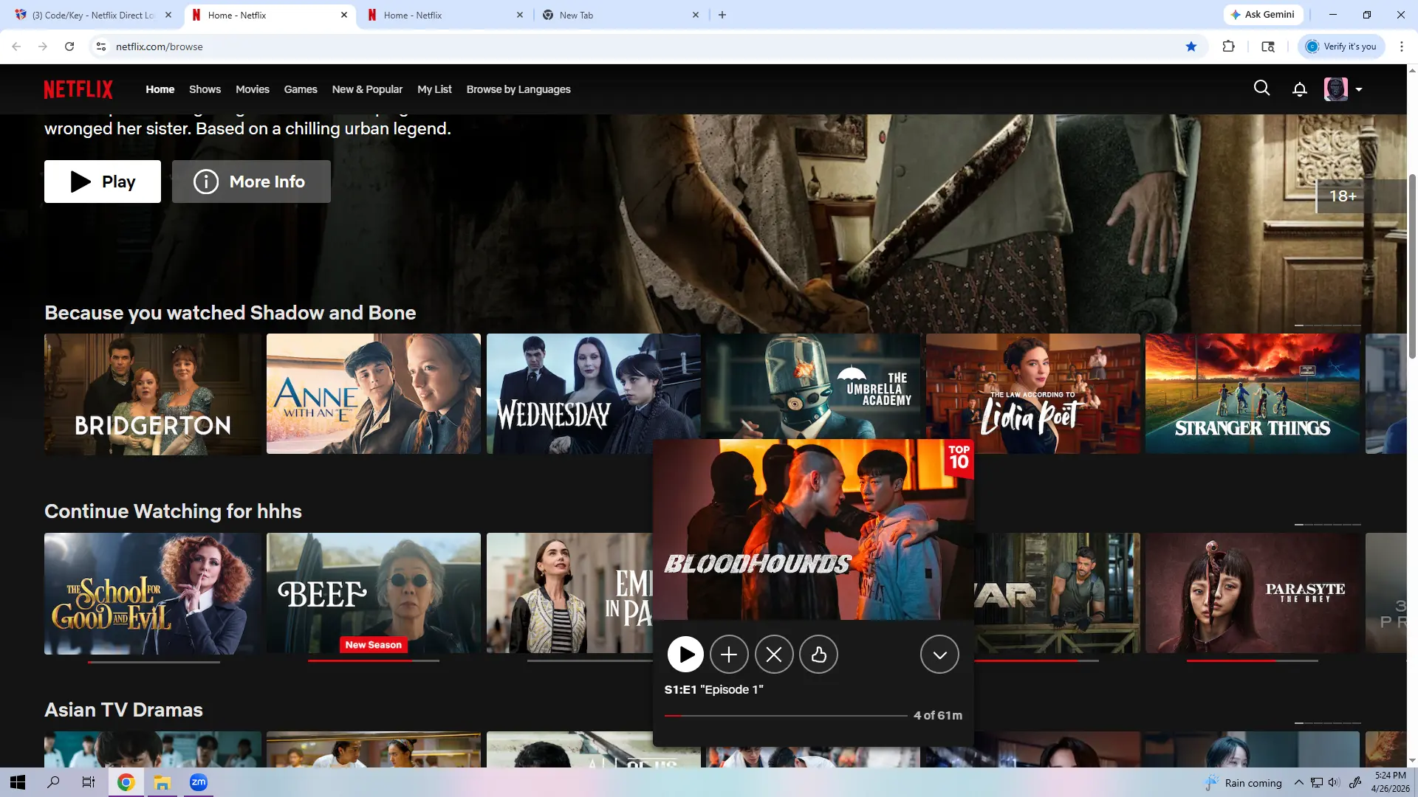Open the Wednesday thumbnail

[594, 394]
